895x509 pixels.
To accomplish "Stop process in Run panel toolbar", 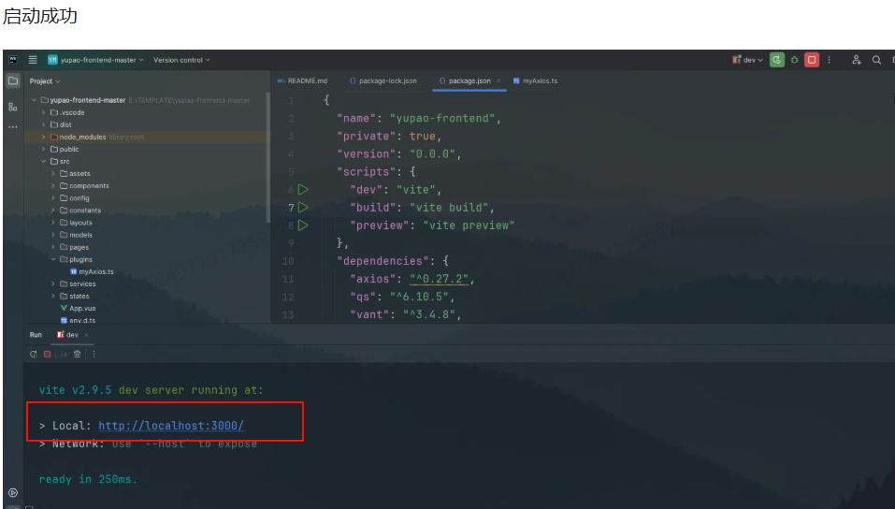I will click(x=48, y=355).
